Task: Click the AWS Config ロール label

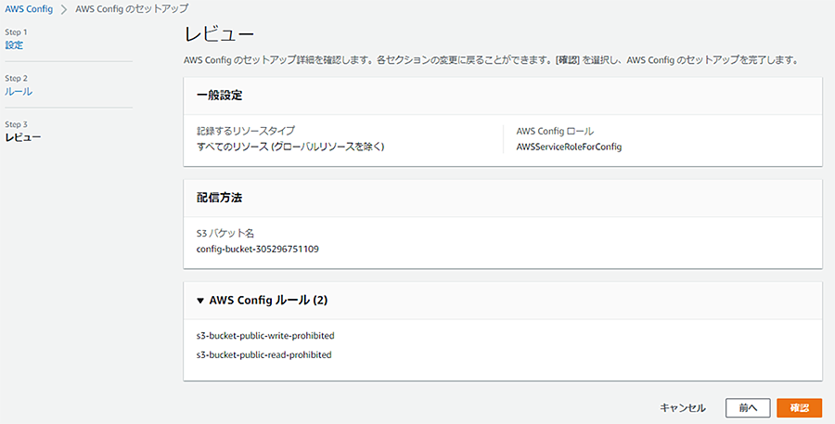Action: [554, 131]
